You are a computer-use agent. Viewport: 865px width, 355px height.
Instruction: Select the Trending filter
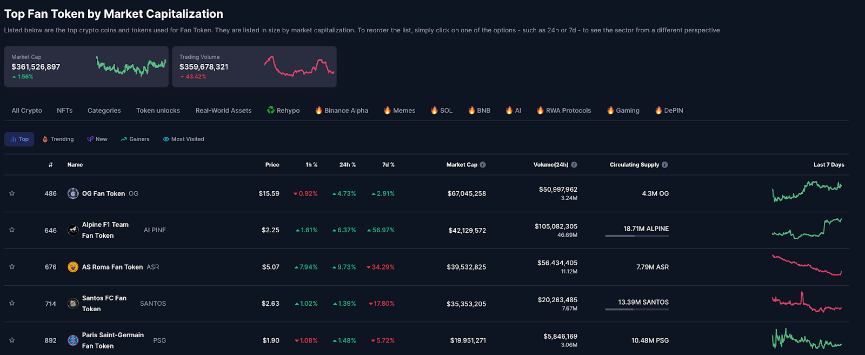(x=58, y=139)
